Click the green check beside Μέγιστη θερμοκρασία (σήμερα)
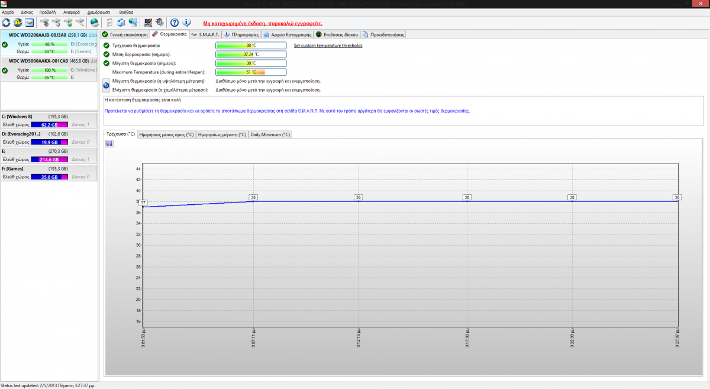 click(x=106, y=63)
